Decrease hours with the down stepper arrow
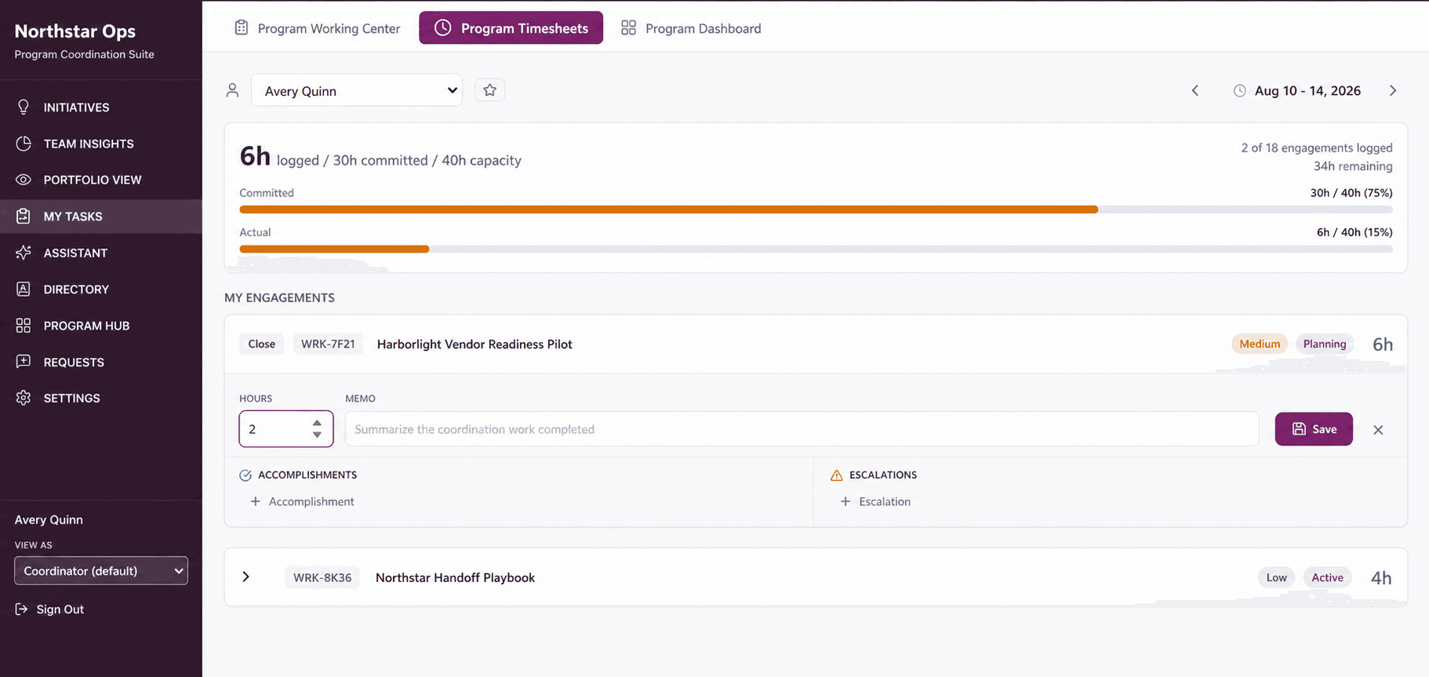This screenshot has width=1429, height=677. click(x=317, y=435)
